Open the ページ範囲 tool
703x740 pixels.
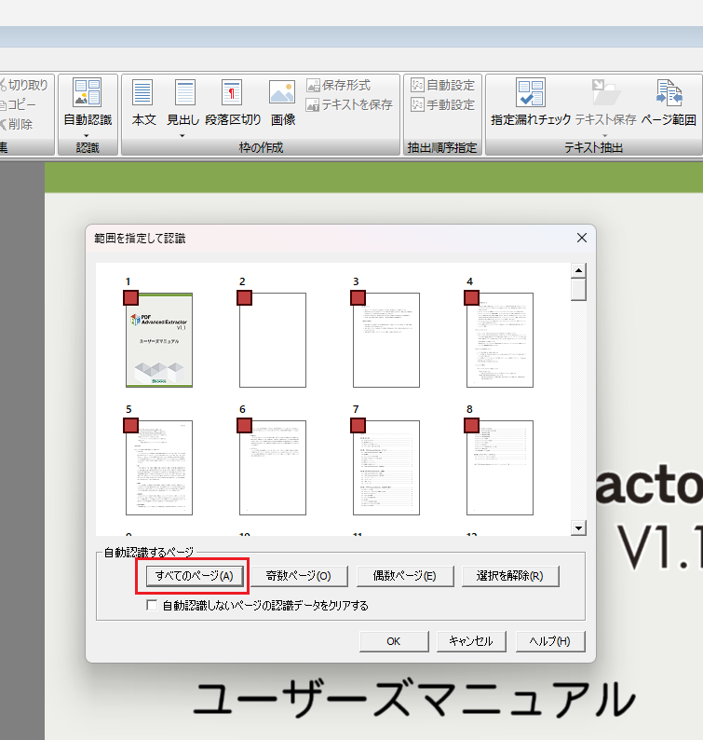click(x=669, y=93)
